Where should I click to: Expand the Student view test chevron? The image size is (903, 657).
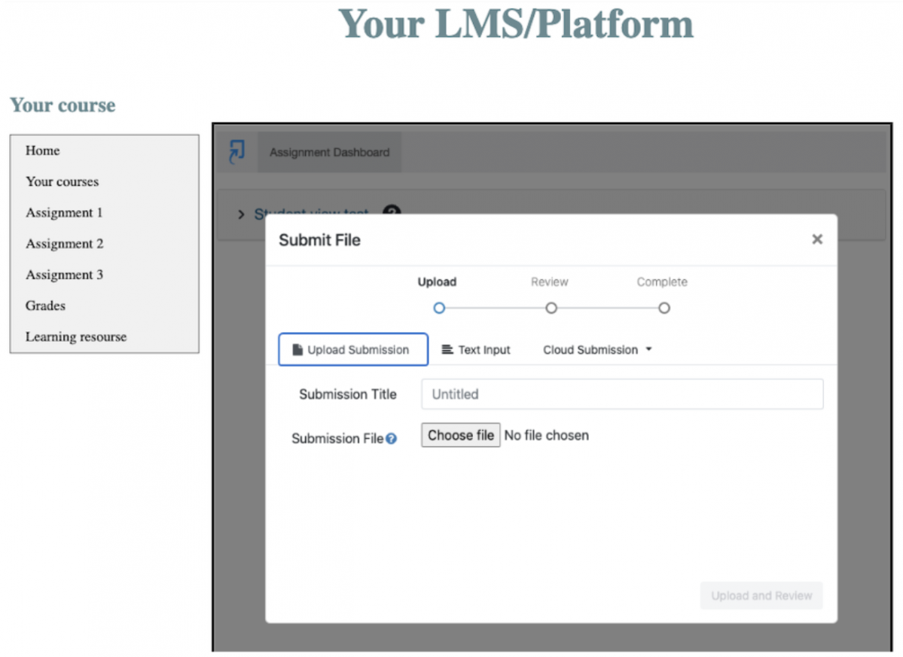241,214
